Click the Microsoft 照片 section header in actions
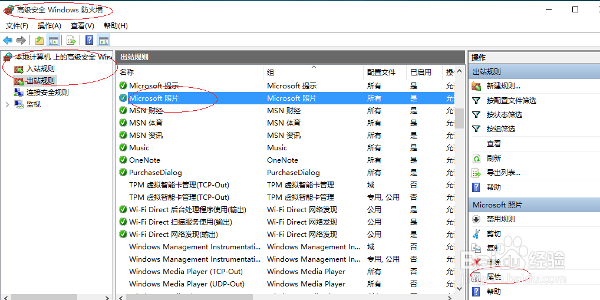The image size is (600, 300). coord(534,205)
